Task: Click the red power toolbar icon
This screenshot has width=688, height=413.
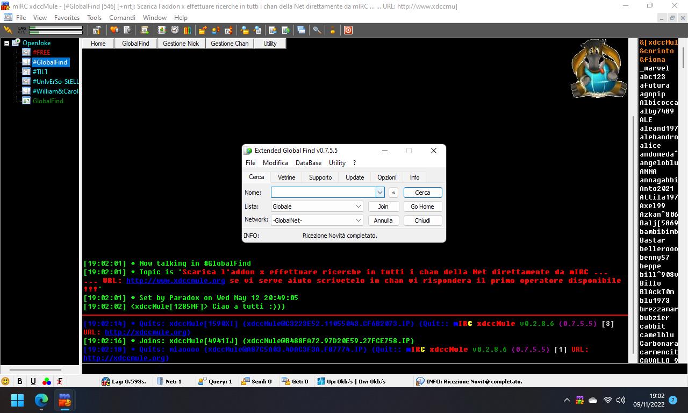Action: [348, 30]
